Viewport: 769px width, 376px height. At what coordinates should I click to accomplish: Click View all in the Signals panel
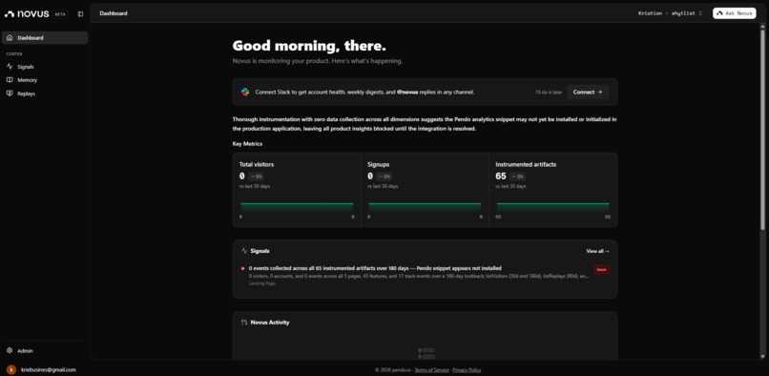pyautogui.click(x=597, y=251)
